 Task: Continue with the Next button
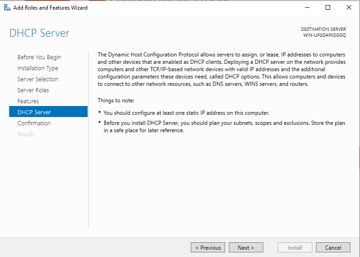pos(246,247)
